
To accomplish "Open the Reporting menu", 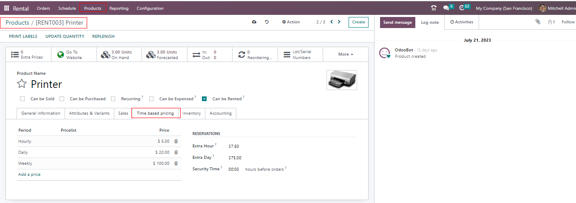I will click(x=119, y=8).
